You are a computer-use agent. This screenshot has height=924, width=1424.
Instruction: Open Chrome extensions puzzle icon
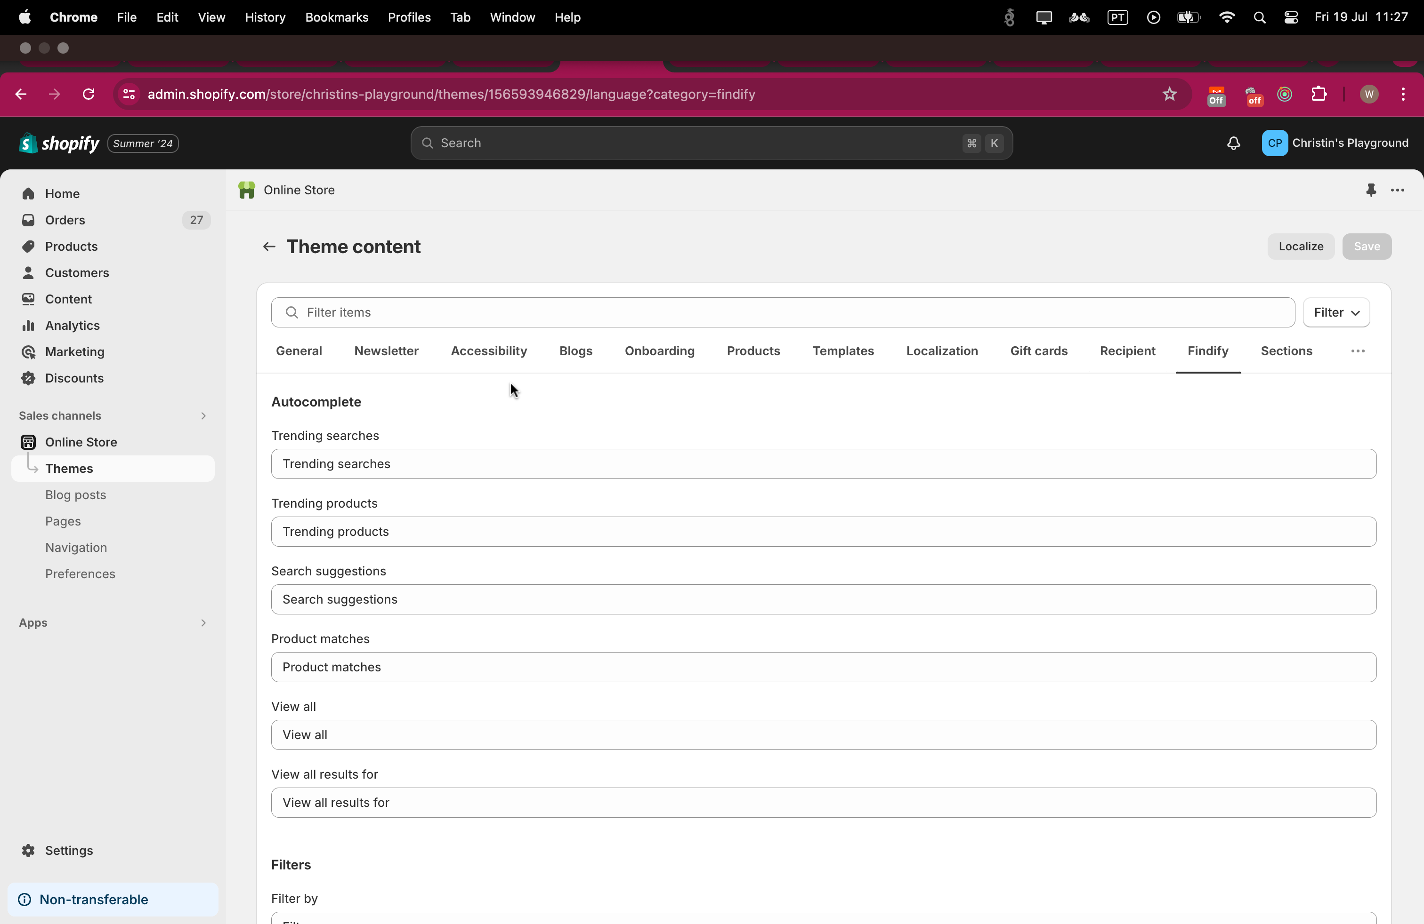(x=1319, y=95)
